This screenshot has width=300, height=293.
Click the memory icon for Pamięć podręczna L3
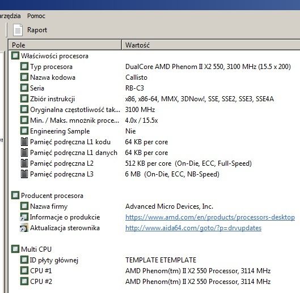pyautogui.click(x=24, y=174)
